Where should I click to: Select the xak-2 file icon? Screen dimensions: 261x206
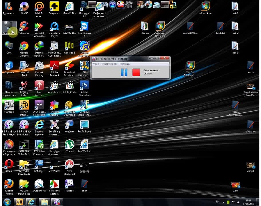235,28
